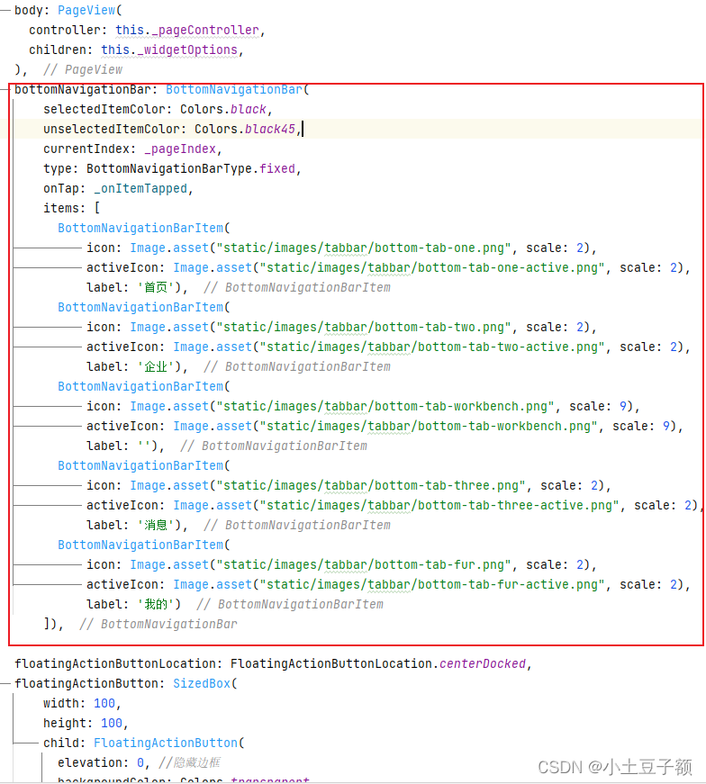Select Colors.black on the selectedItemColor line
This screenshot has width=706, height=784.
(223, 110)
